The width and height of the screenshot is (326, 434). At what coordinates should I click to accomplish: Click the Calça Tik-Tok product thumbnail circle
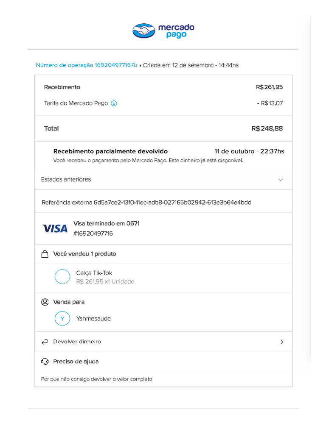pyautogui.click(x=62, y=277)
